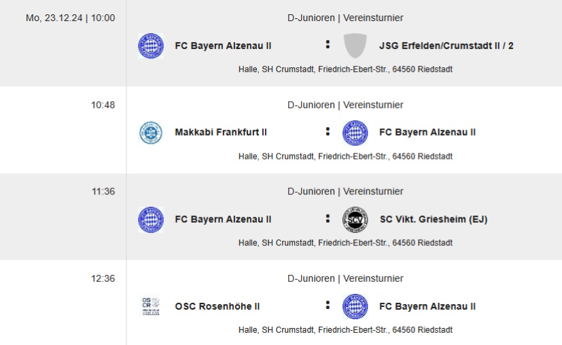Click the score colon of the 10:00 match
This screenshot has width=562, height=345.
click(328, 44)
